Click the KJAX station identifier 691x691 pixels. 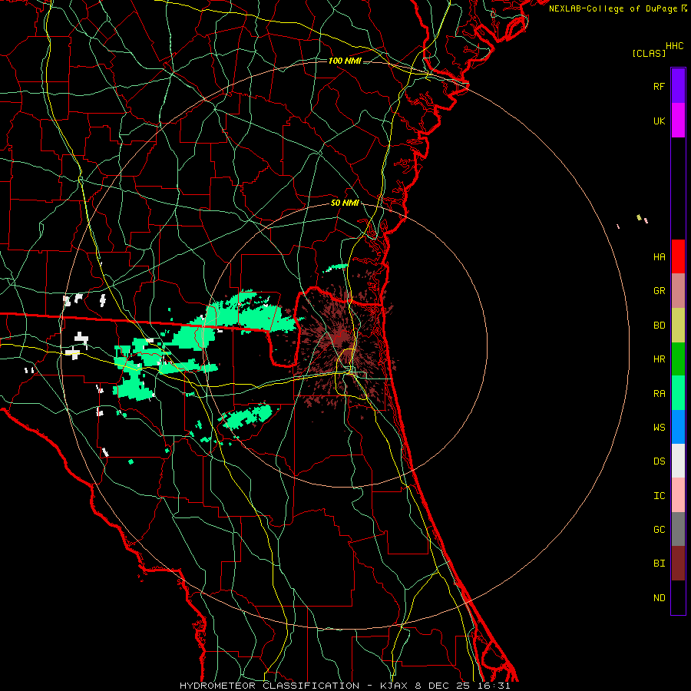click(x=394, y=686)
